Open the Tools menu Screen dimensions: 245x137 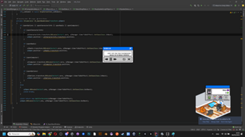click(x=53, y=2)
